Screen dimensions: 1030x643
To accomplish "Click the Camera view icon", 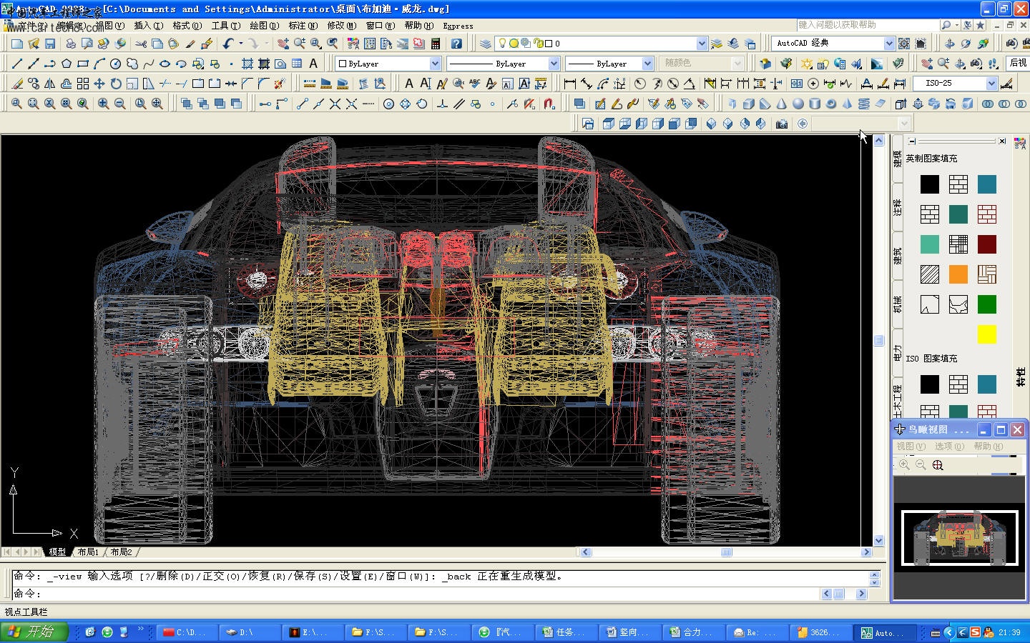I will click(782, 124).
